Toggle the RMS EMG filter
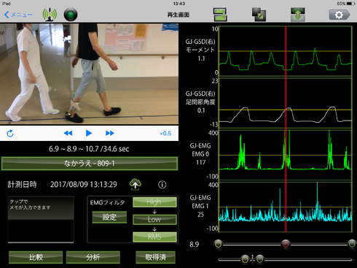Viewport: 357px width, 268px height. 154,237
